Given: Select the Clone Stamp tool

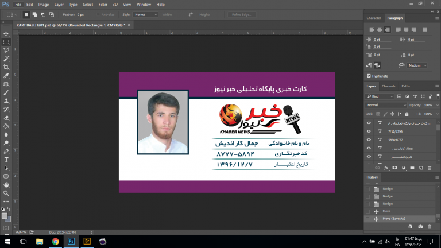Looking at the screenshot, I should [6, 101].
